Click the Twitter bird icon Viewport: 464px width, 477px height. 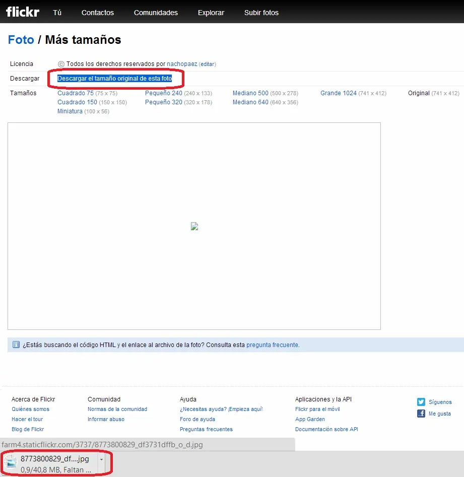pos(421,402)
